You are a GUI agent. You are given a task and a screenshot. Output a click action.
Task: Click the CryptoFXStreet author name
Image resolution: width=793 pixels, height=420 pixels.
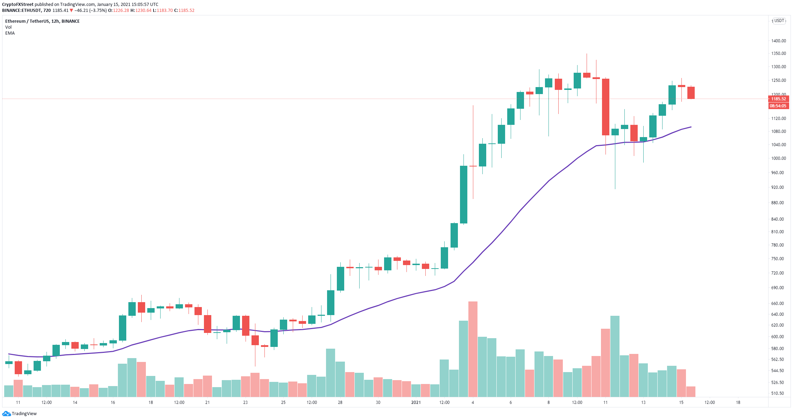17,5
